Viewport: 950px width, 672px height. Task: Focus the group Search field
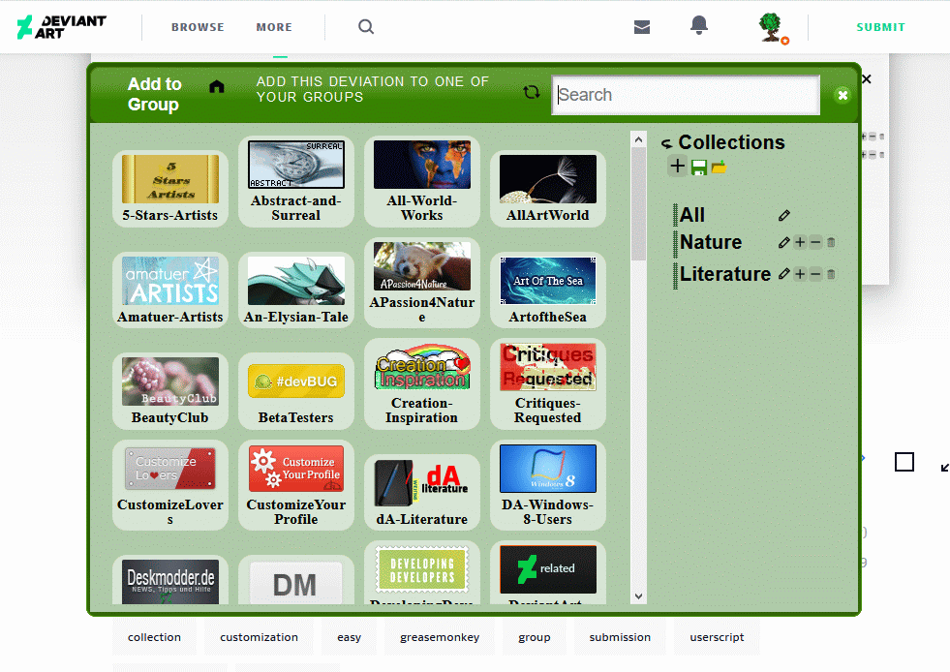(x=686, y=95)
